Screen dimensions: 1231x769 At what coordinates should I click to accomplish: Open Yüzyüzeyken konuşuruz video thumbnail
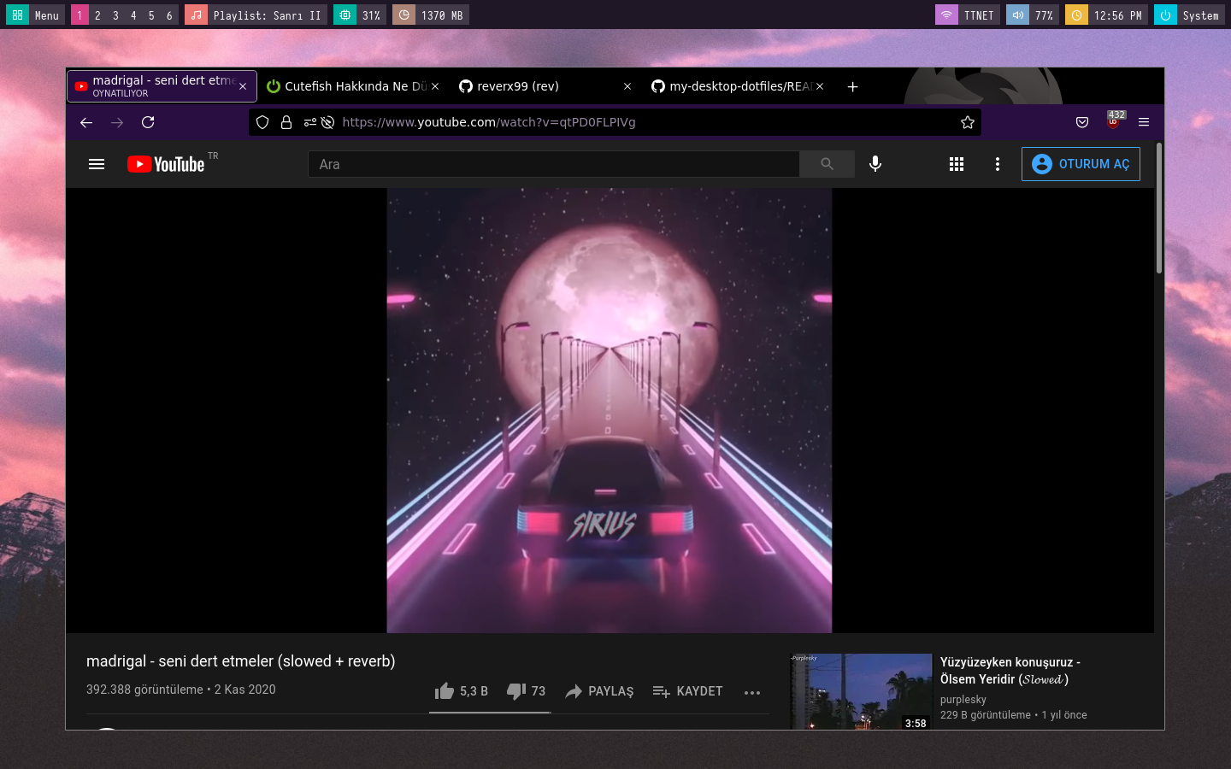click(861, 691)
